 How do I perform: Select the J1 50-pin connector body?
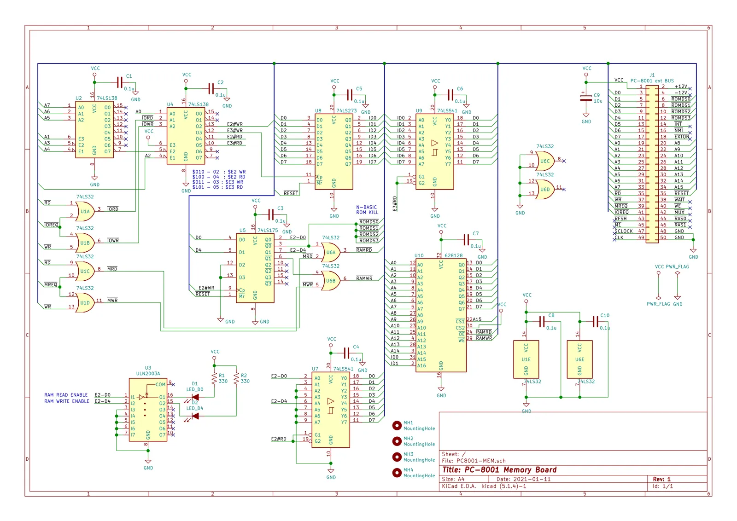point(652,164)
